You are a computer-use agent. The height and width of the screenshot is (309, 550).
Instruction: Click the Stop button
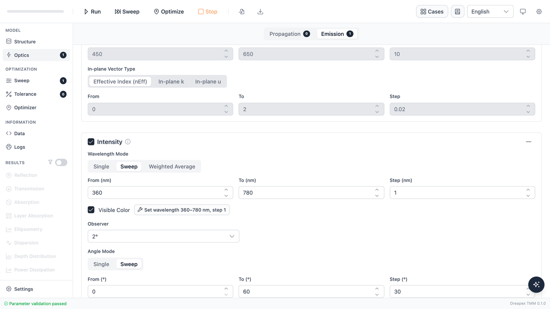coord(208,11)
